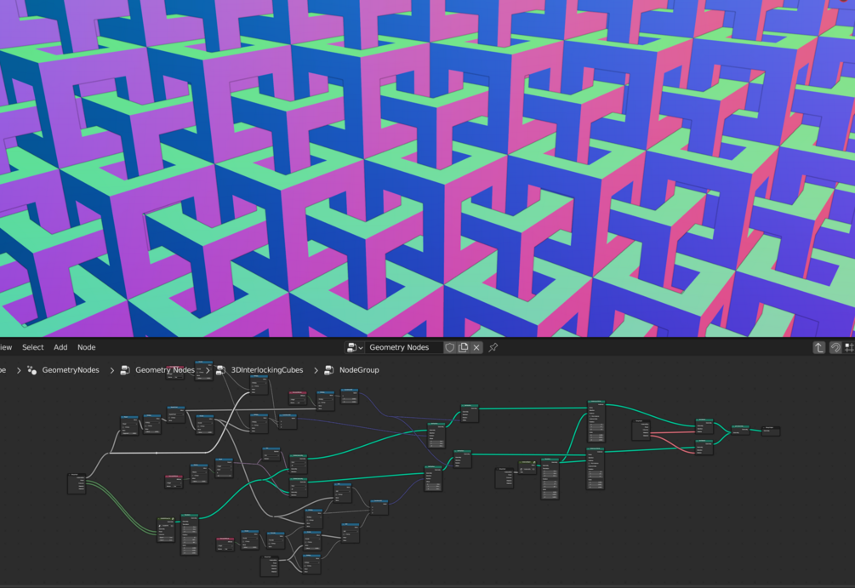
Task: Toggle the pin node tree icon
Action: [x=493, y=347]
